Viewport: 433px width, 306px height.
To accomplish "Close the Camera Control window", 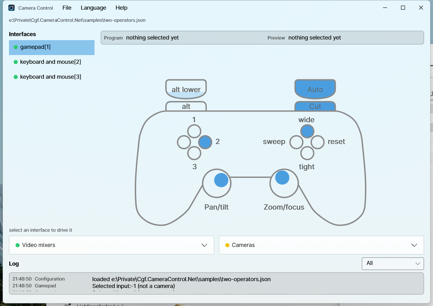I will pyautogui.click(x=421, y=8).
